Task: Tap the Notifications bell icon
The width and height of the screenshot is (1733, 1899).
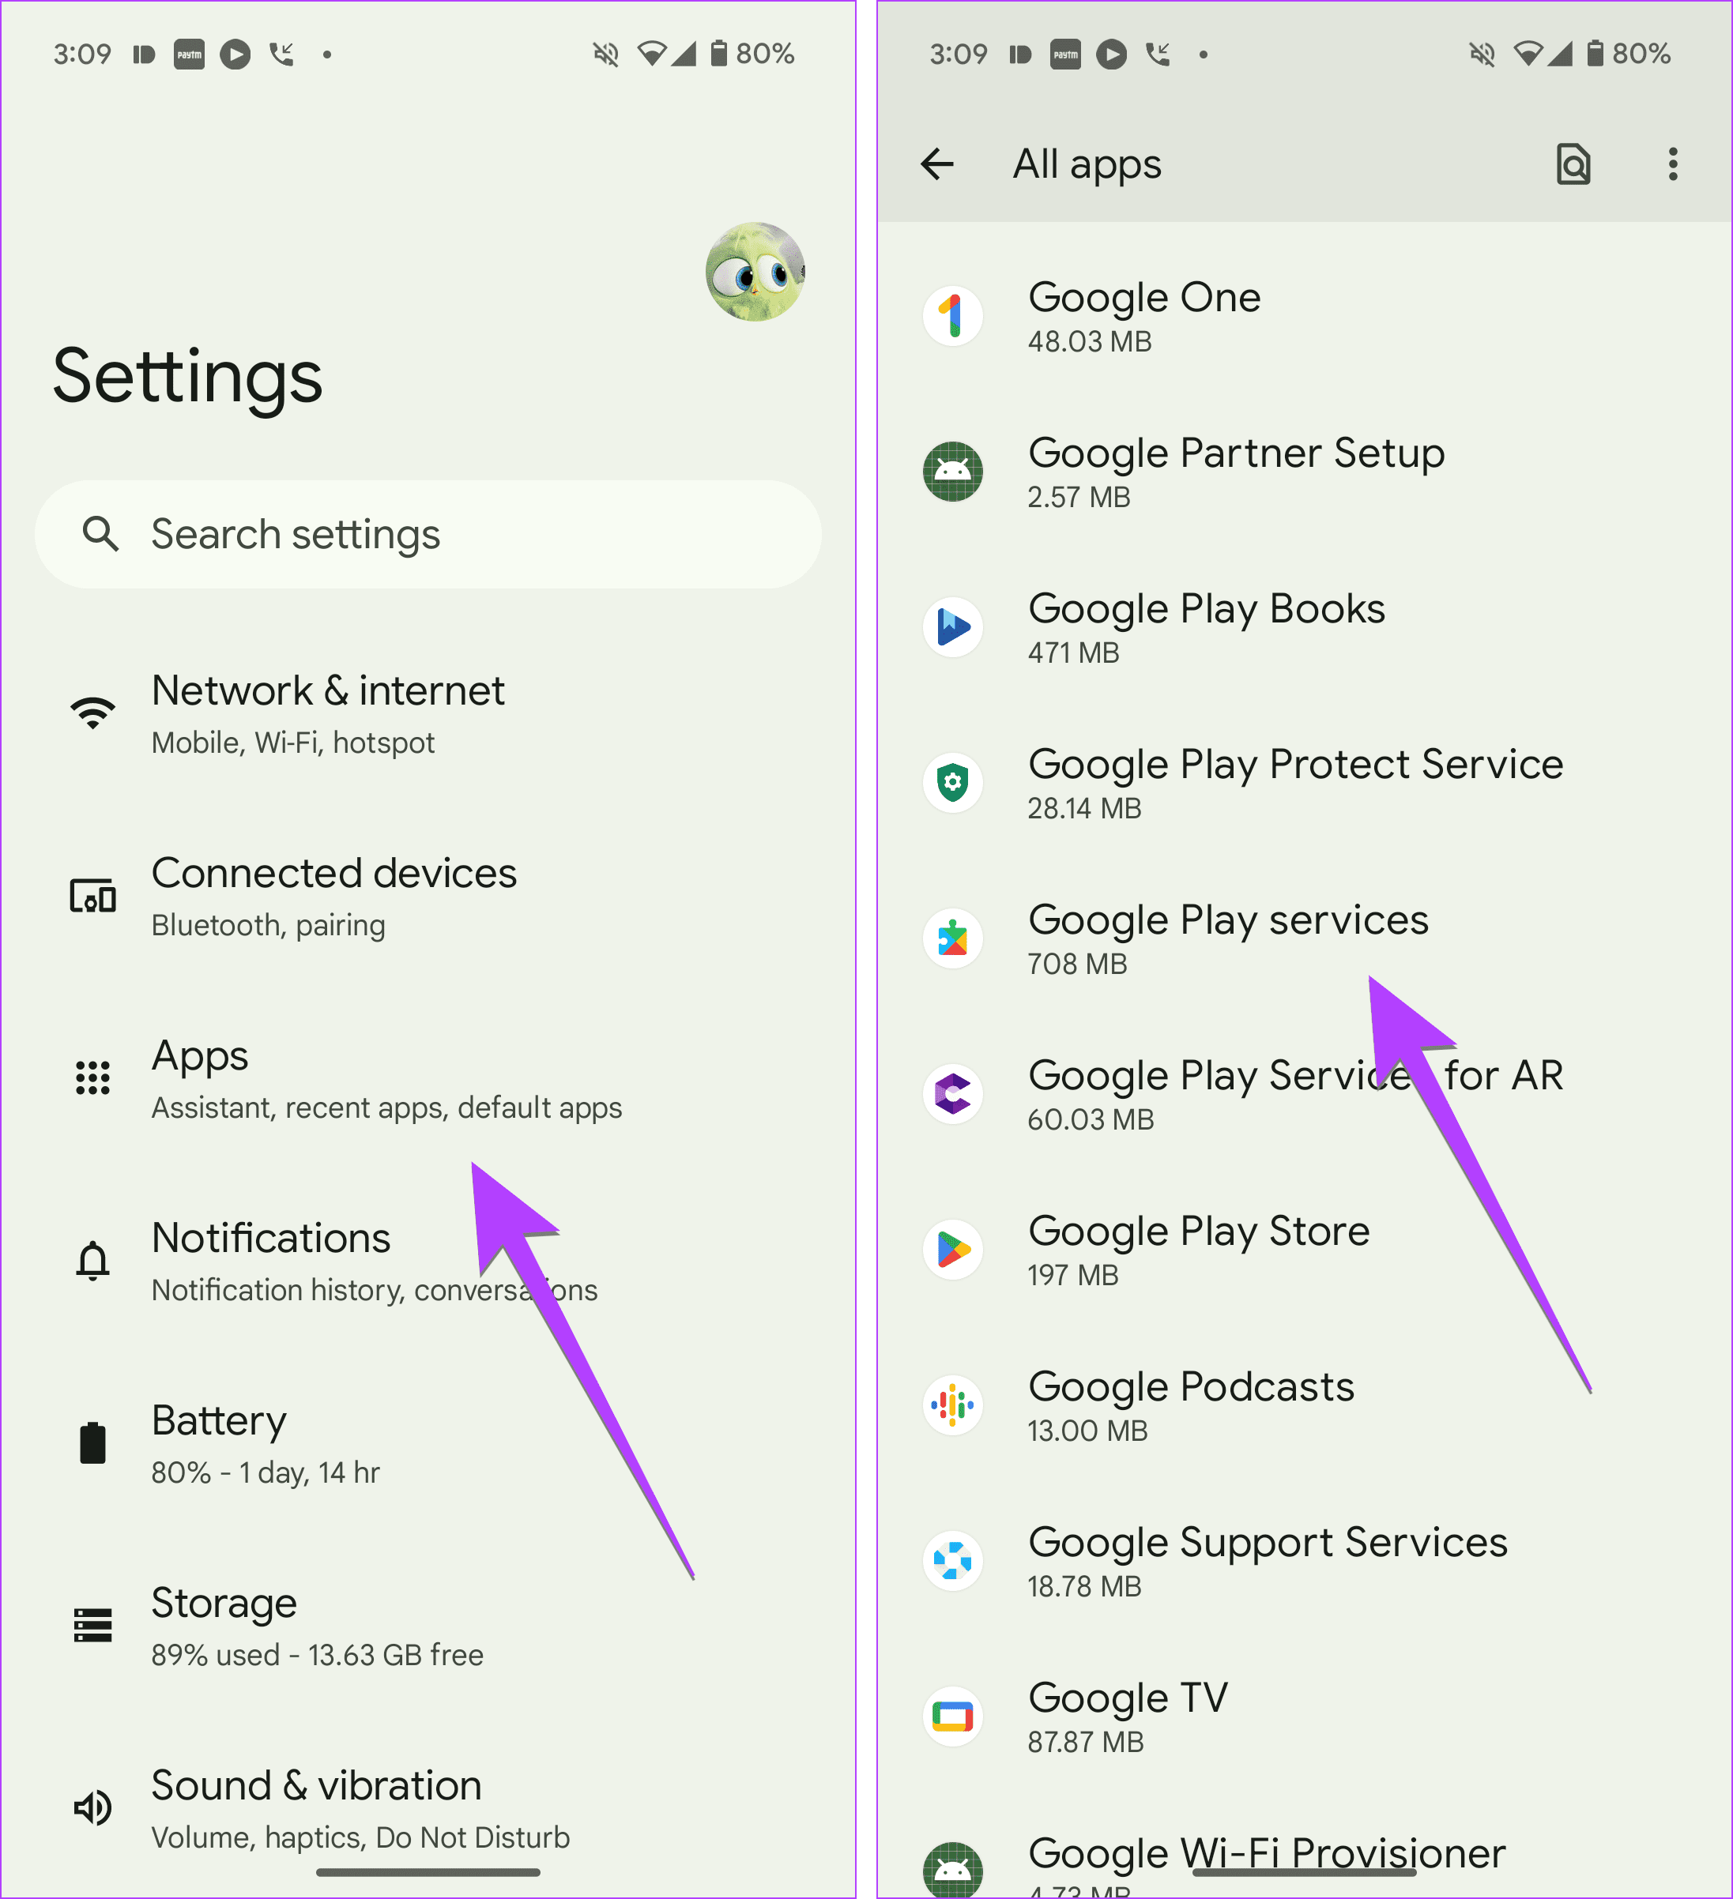Action: [93, 1261]
